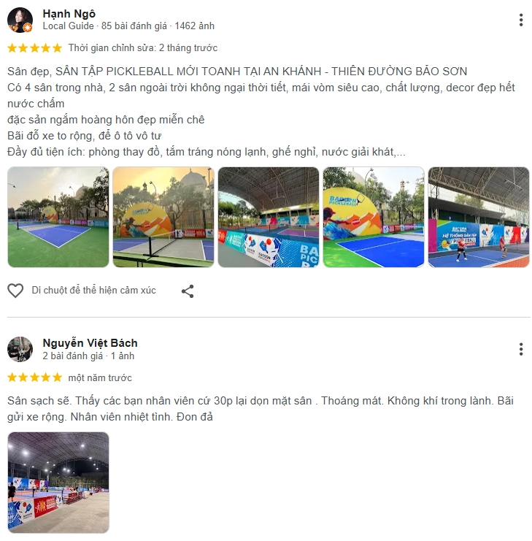
Task: Click 'Di chuột để thể hiện cảm xúc' text
Action: (94, 290)
